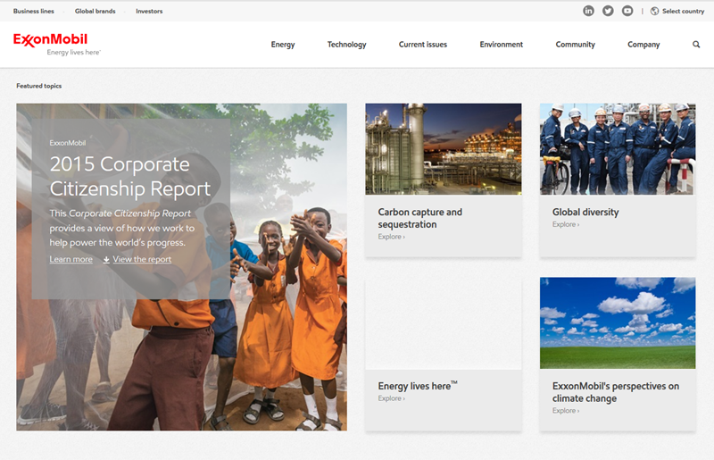Open the Community menu
This screenshot has height=460, width=714.
point(575,45)
